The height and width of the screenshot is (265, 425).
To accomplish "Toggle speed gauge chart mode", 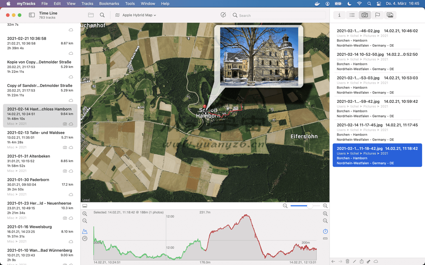I will [85, 238].
